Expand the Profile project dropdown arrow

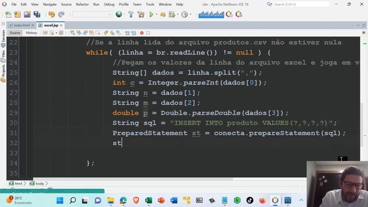click(178, 14)
